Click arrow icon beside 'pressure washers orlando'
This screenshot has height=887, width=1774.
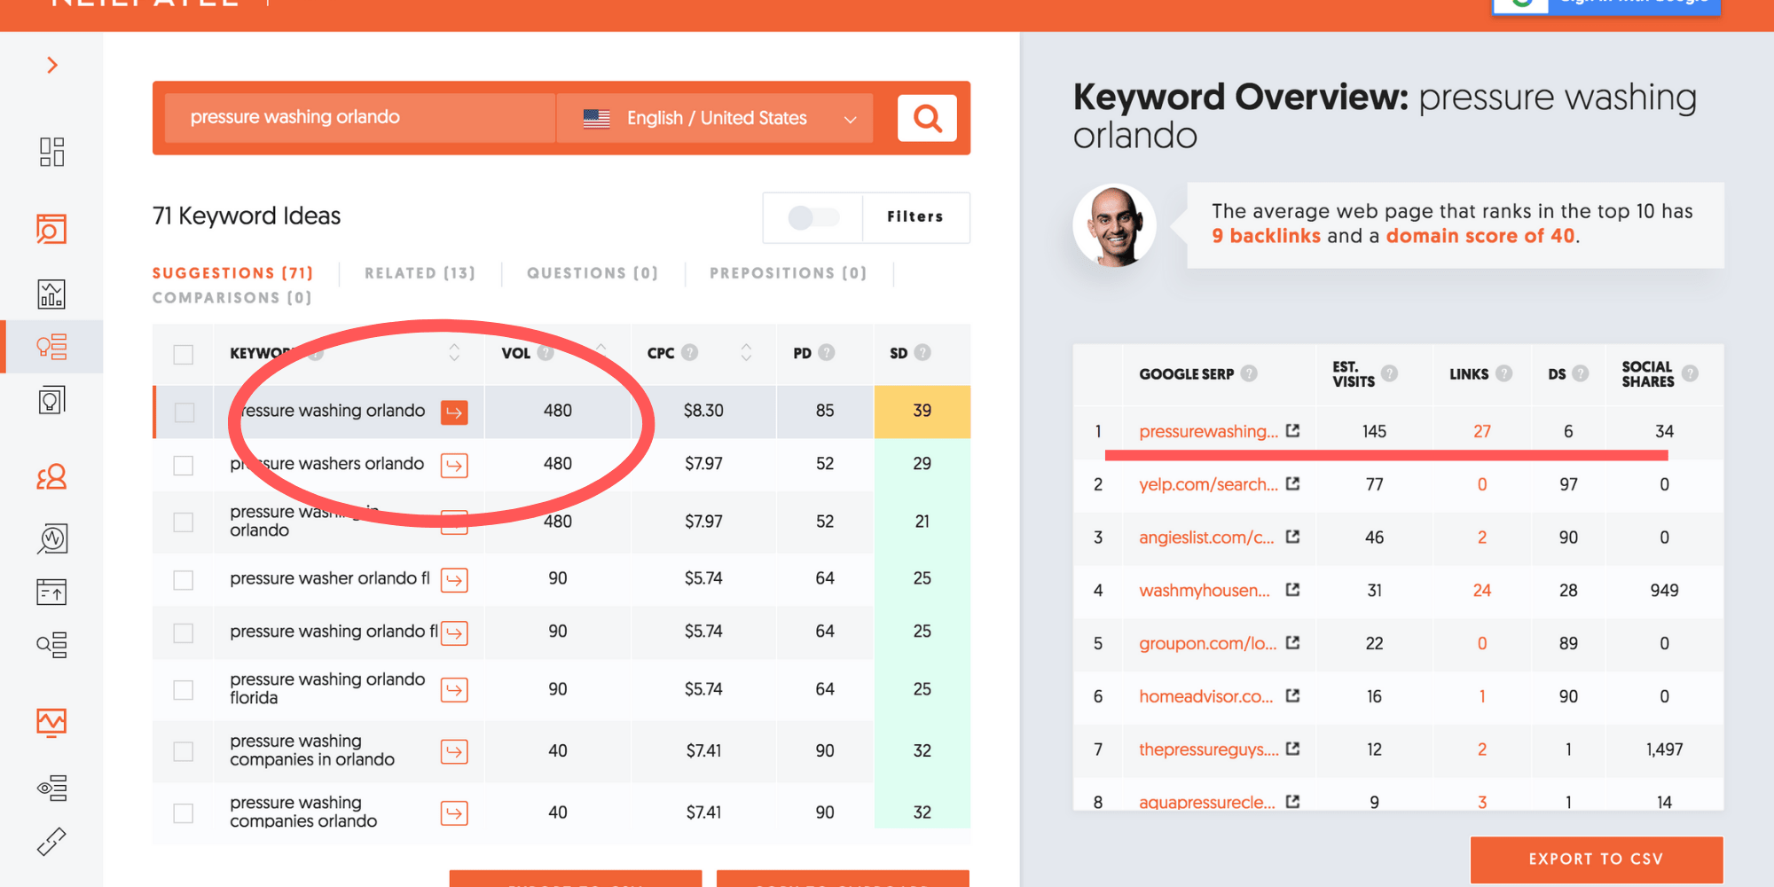tap(454, 465)
